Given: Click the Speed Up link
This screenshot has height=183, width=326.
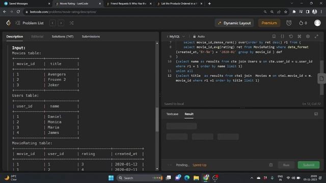Looking at the screenshot, I should [199, 165].
